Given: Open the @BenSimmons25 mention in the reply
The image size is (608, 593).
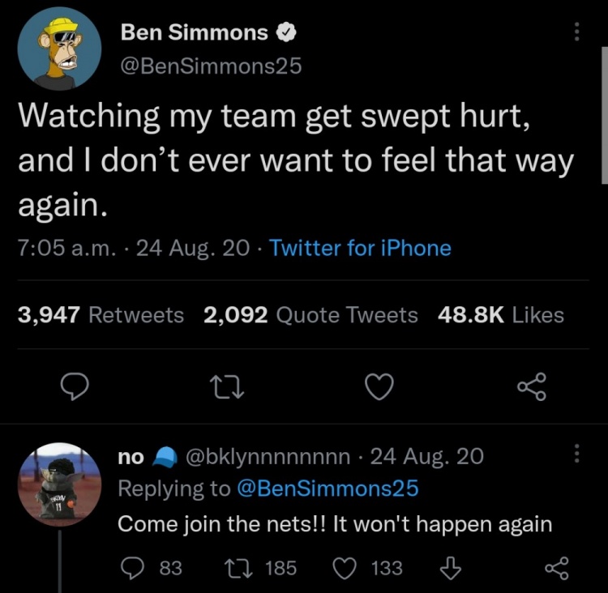Looking at the screenshot, I should coord(327,488).
